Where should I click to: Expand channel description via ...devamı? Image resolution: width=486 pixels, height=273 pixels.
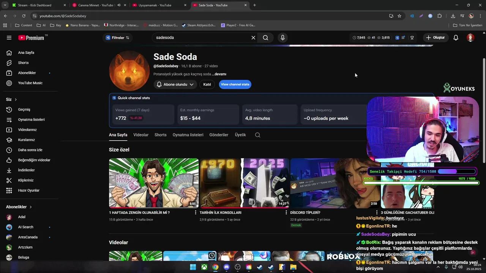pyautogui.click(x=219, y=74)
